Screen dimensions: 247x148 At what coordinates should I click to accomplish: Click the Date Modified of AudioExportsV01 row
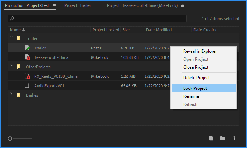coord(158,86)
